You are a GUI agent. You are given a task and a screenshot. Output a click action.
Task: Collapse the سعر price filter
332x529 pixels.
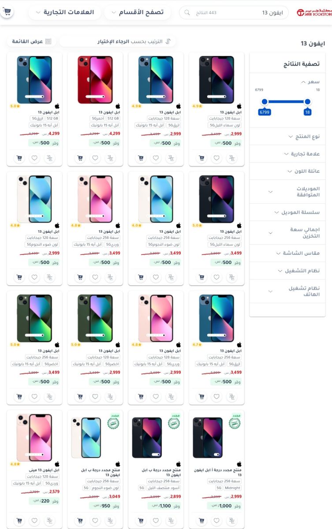point(311,82)
